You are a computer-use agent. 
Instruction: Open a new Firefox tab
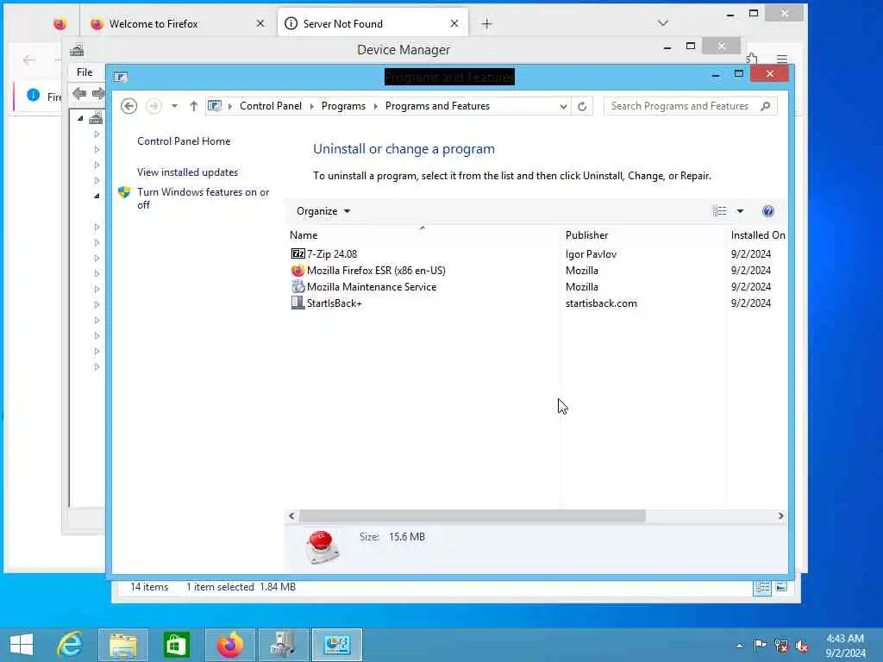(487, 23)
